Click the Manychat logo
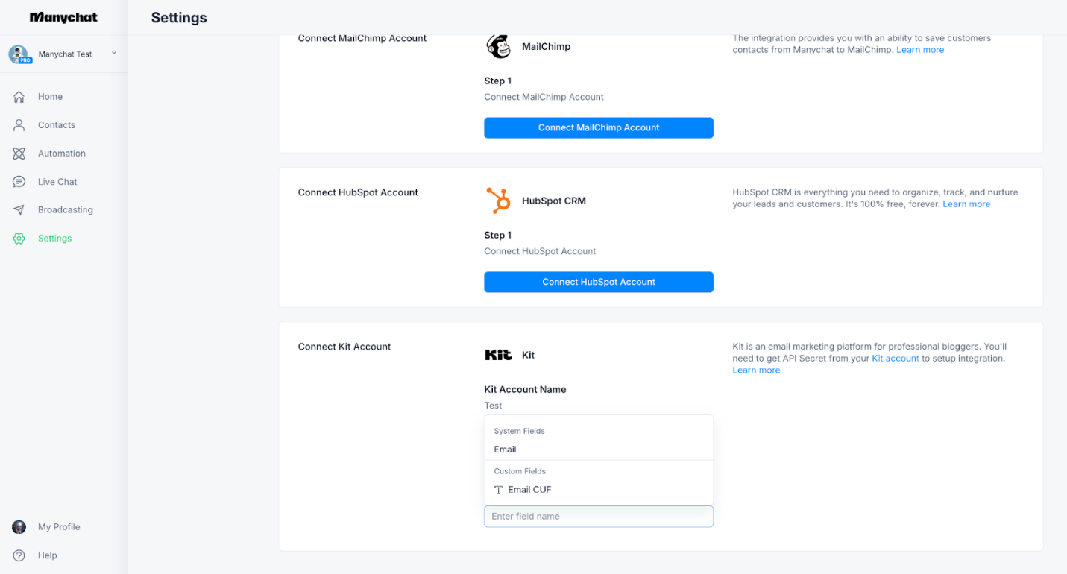 click(x=63, y=17)
